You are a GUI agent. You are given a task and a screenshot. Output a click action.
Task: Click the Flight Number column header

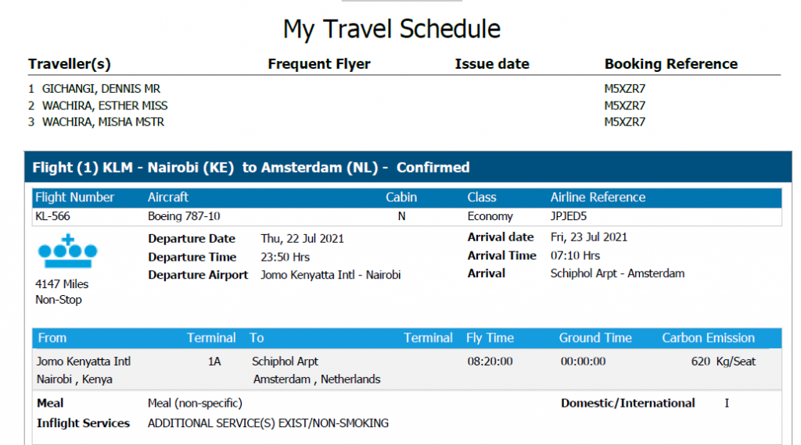click(74, 198)
